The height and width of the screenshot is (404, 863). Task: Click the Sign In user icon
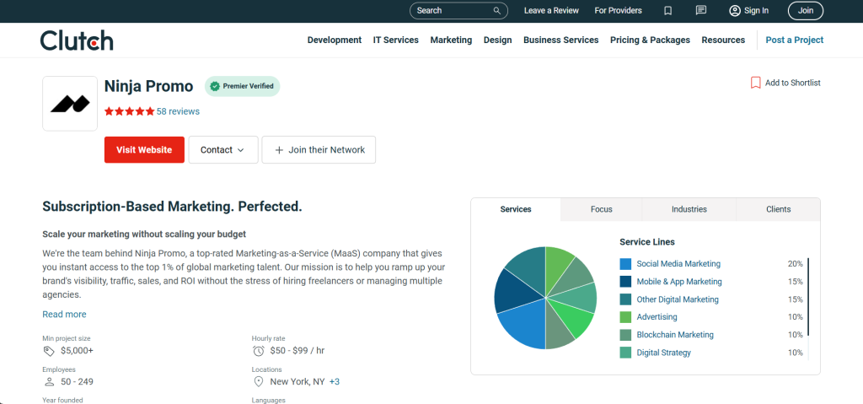[735, 10]
